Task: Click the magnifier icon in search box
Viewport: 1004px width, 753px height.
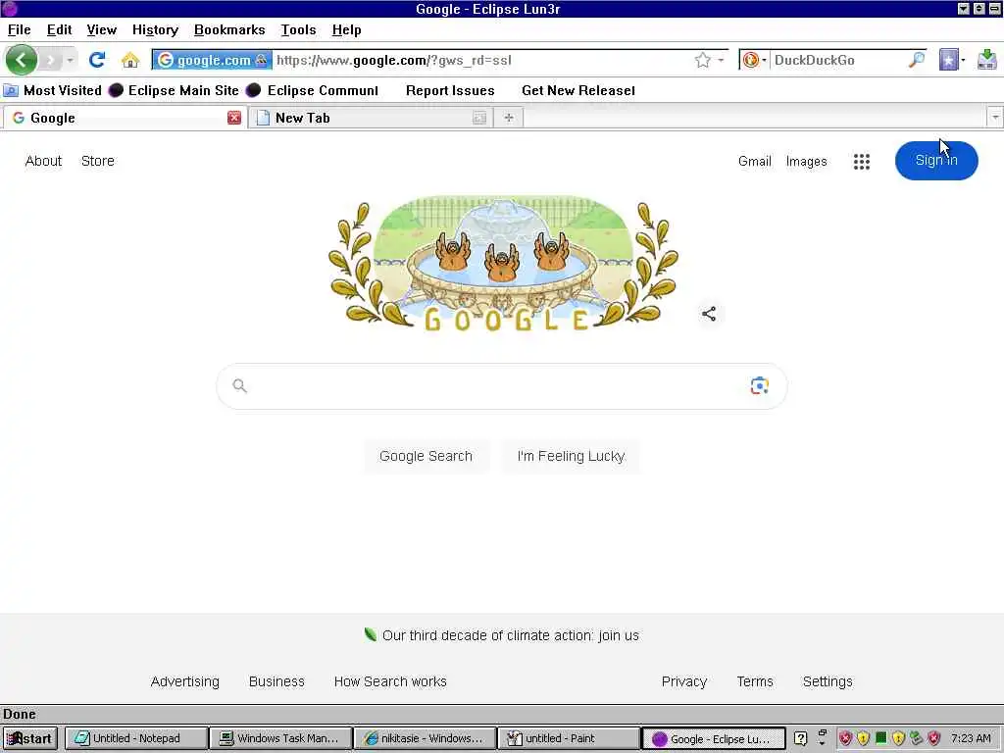Action: 239,386
